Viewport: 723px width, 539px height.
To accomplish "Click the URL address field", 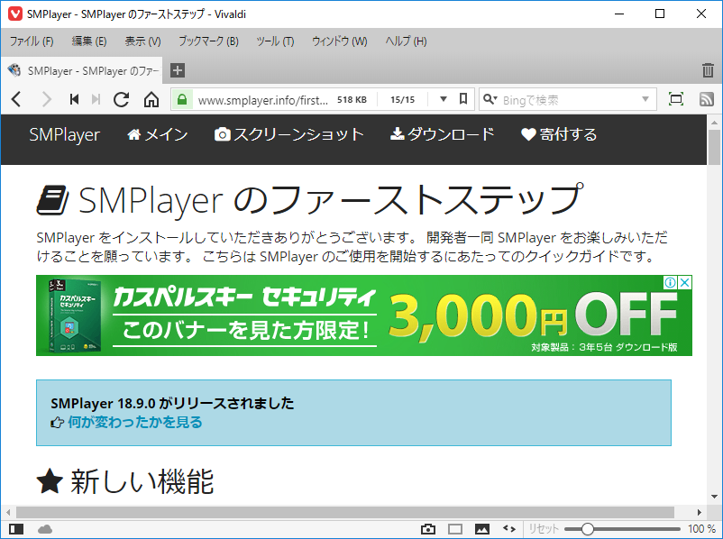I will [x=263, y=100].
